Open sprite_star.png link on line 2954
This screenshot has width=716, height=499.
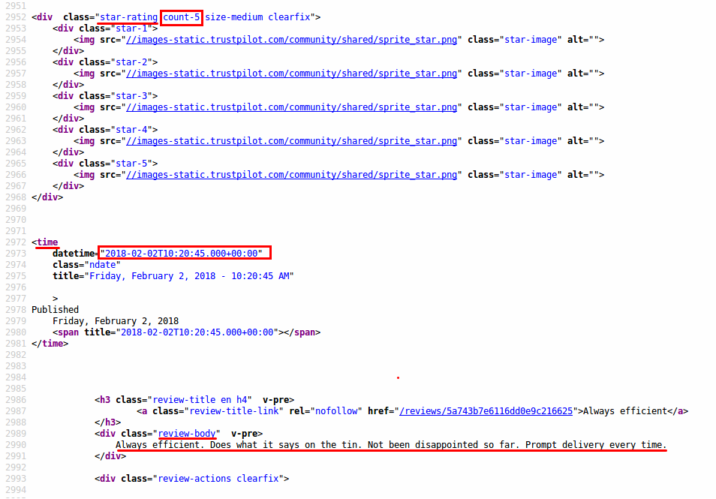click(291, 40)
